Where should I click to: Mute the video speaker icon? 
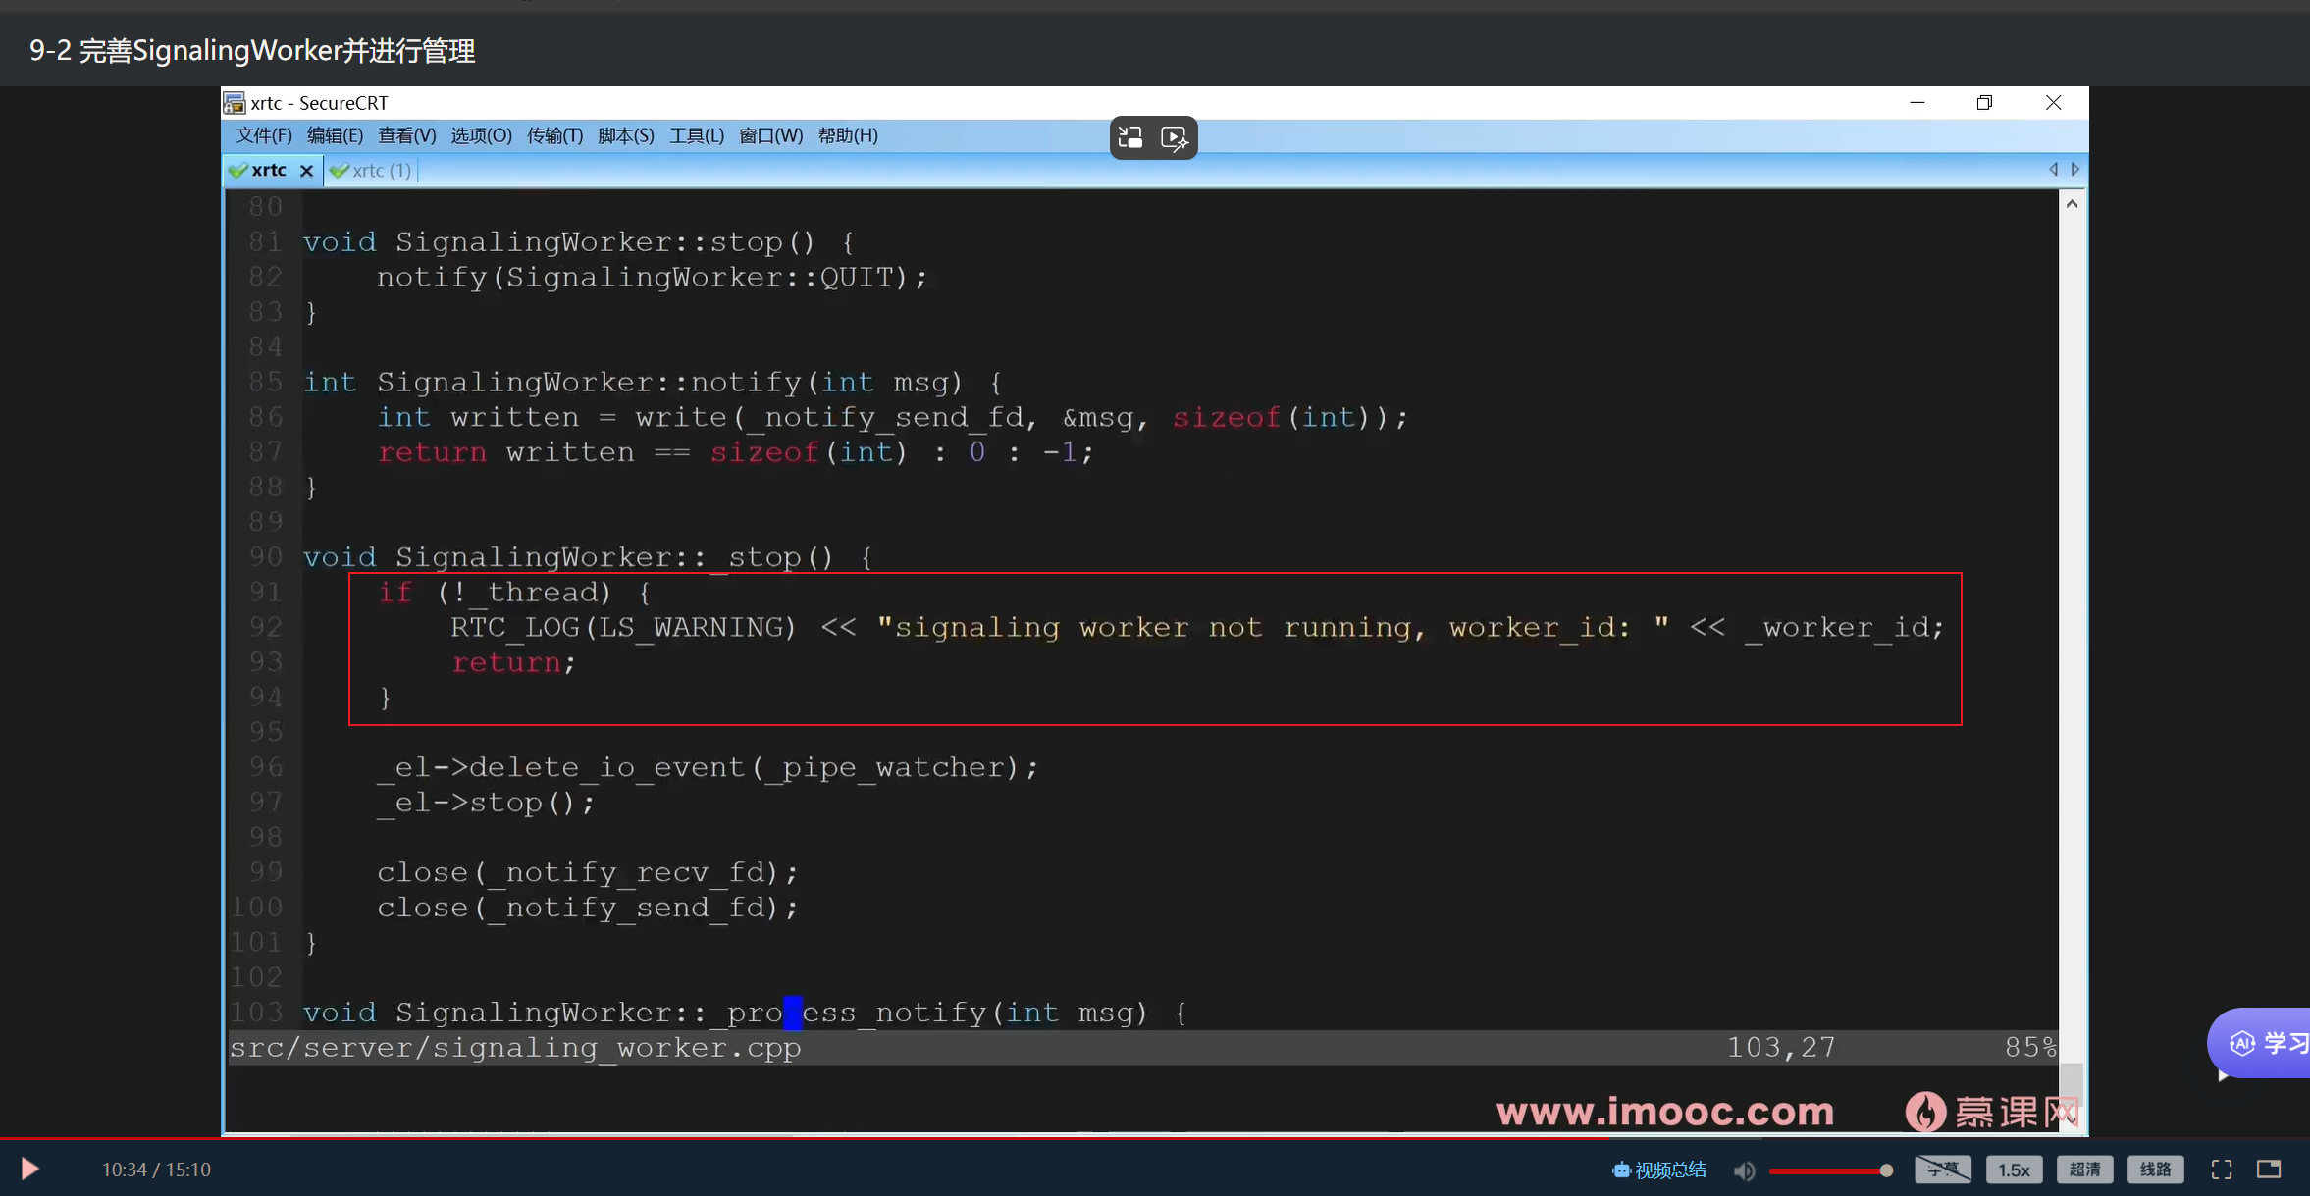[x=1744, y=1170]
